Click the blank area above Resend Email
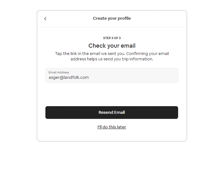 tap(112, 94)
